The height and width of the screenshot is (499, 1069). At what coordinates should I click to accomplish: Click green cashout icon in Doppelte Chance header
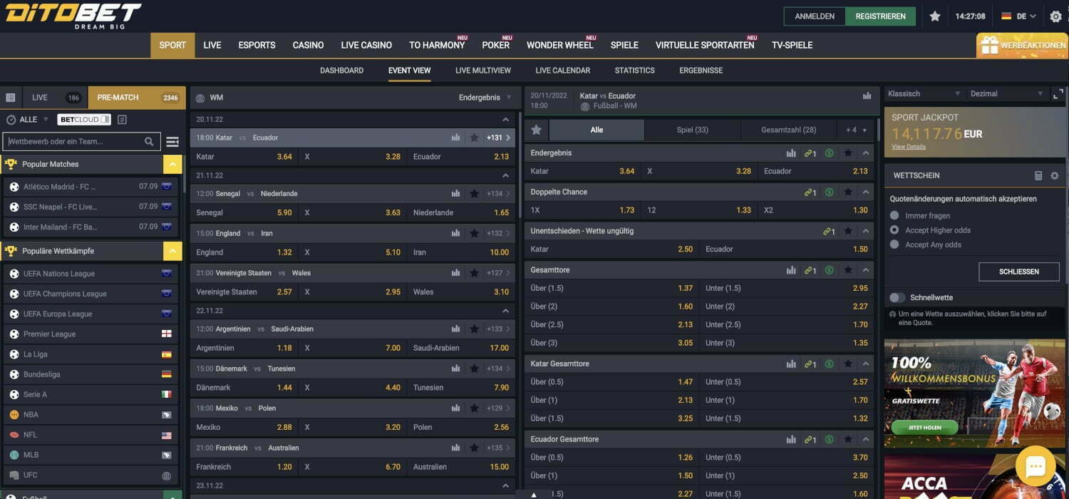(829, 192)
